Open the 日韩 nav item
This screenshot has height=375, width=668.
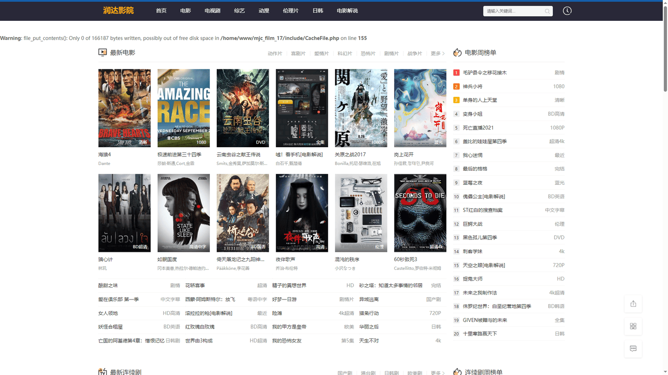tap(318, 11)
